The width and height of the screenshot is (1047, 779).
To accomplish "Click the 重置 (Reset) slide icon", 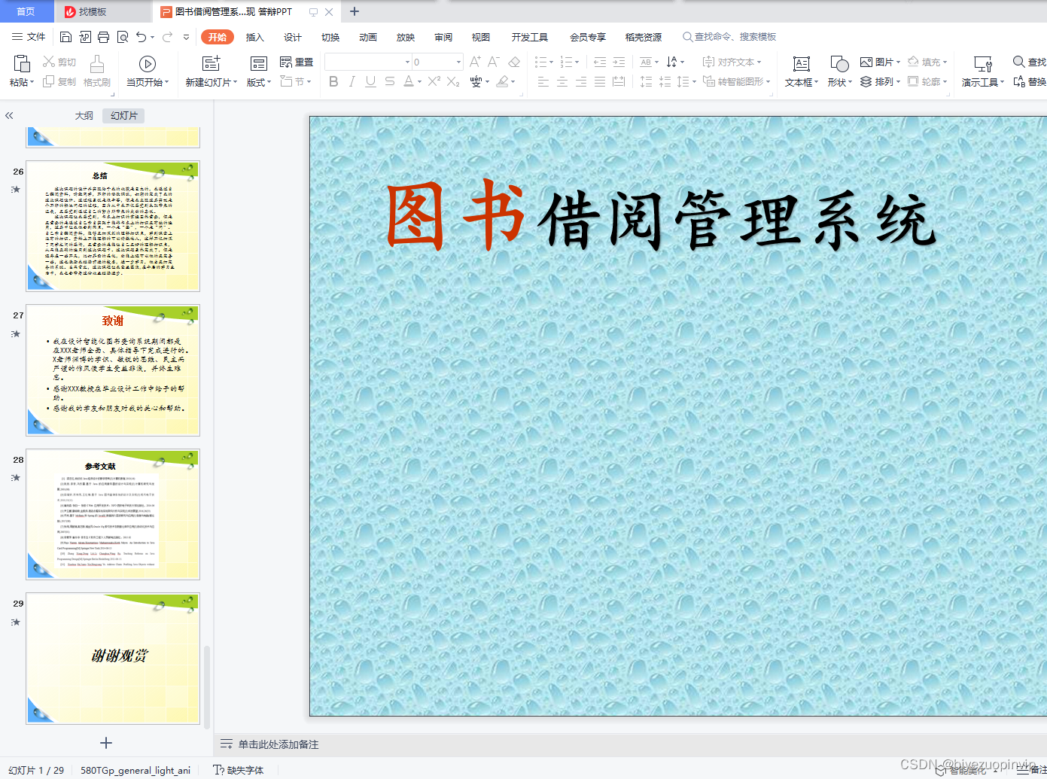I will [x=297, y=62].
